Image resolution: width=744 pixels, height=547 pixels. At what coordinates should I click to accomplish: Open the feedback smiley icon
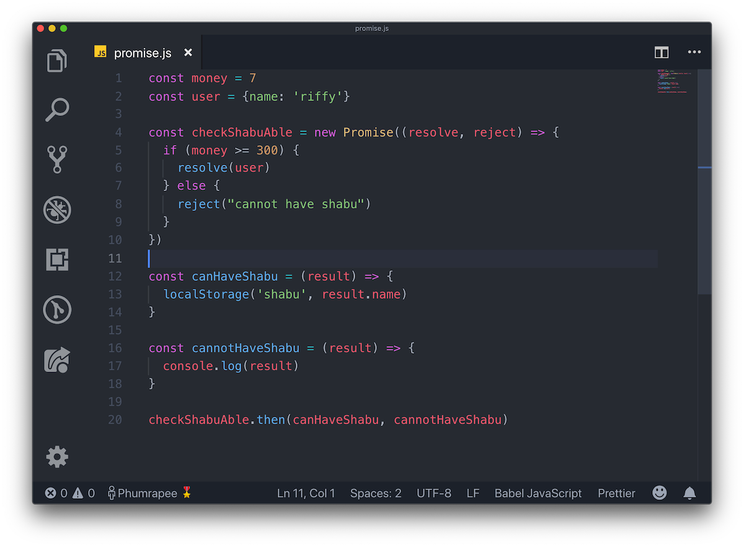[660, 493]
